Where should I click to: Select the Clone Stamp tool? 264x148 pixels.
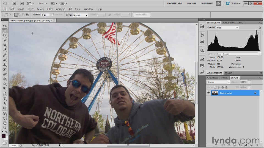(5, 65)
